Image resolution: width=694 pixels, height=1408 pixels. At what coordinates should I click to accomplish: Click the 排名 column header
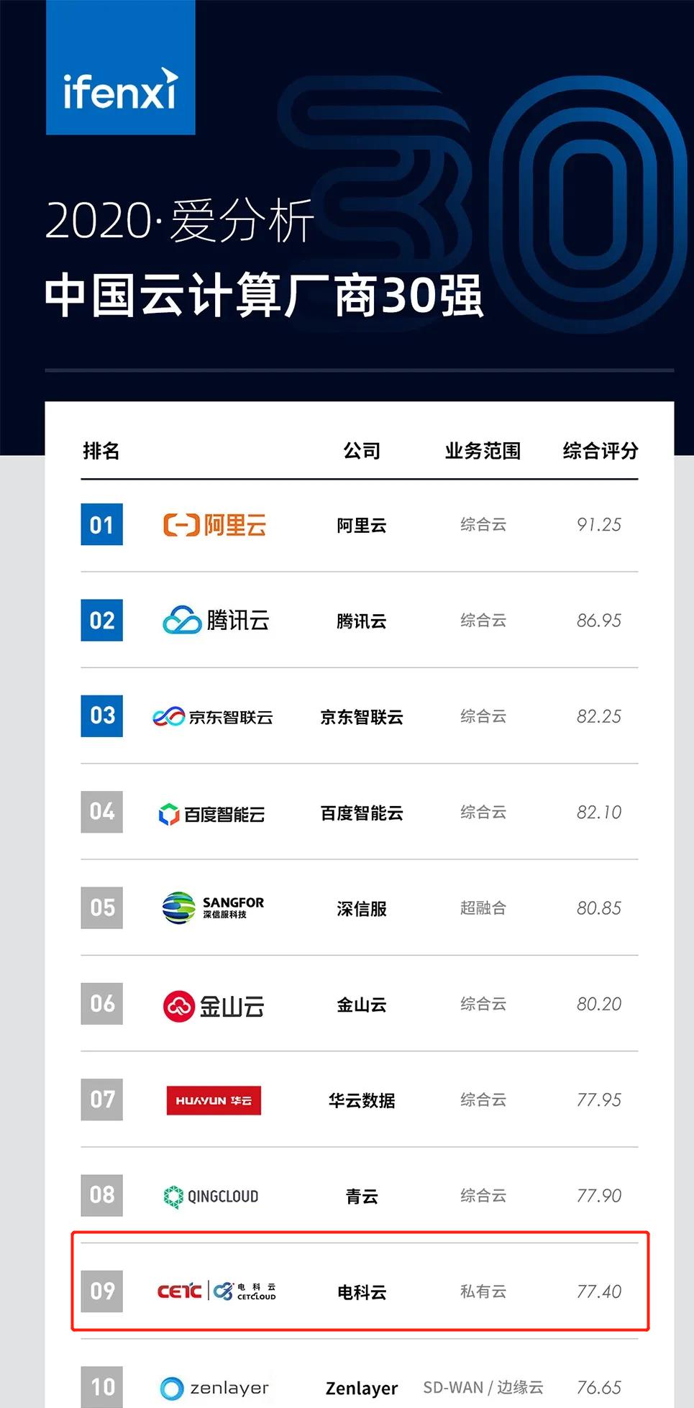pos(101,451)
